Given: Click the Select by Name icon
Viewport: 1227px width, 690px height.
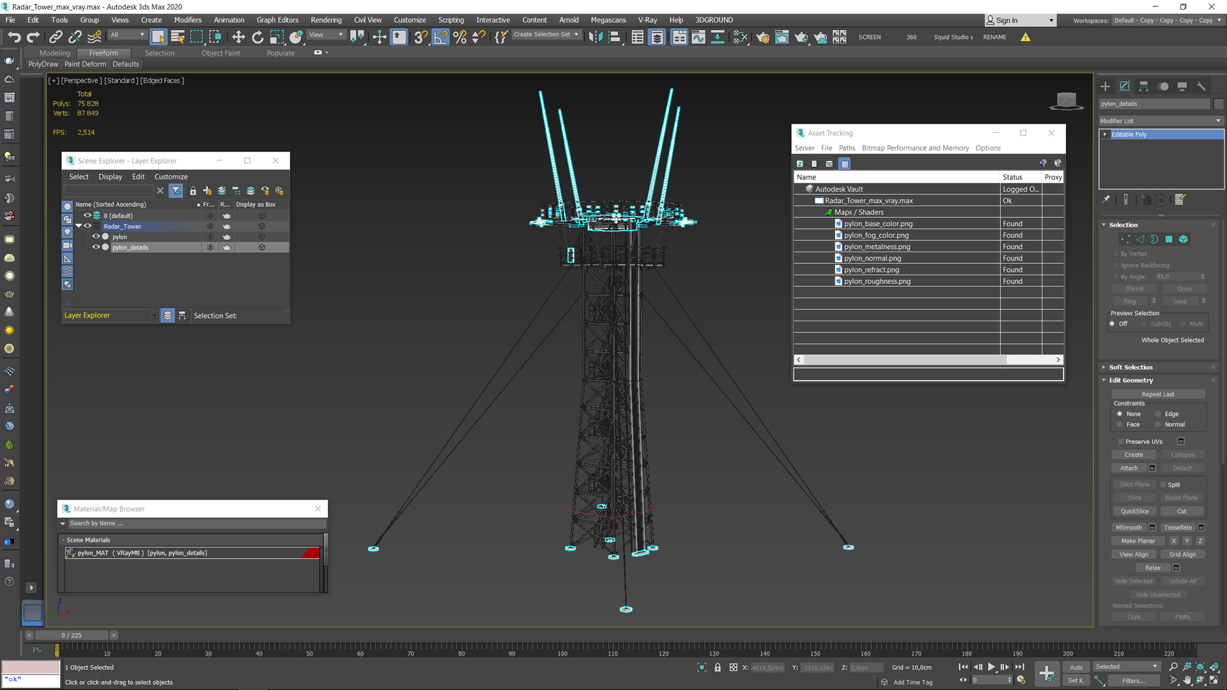Looking at the screenshot, I should (x=178, y=37).
